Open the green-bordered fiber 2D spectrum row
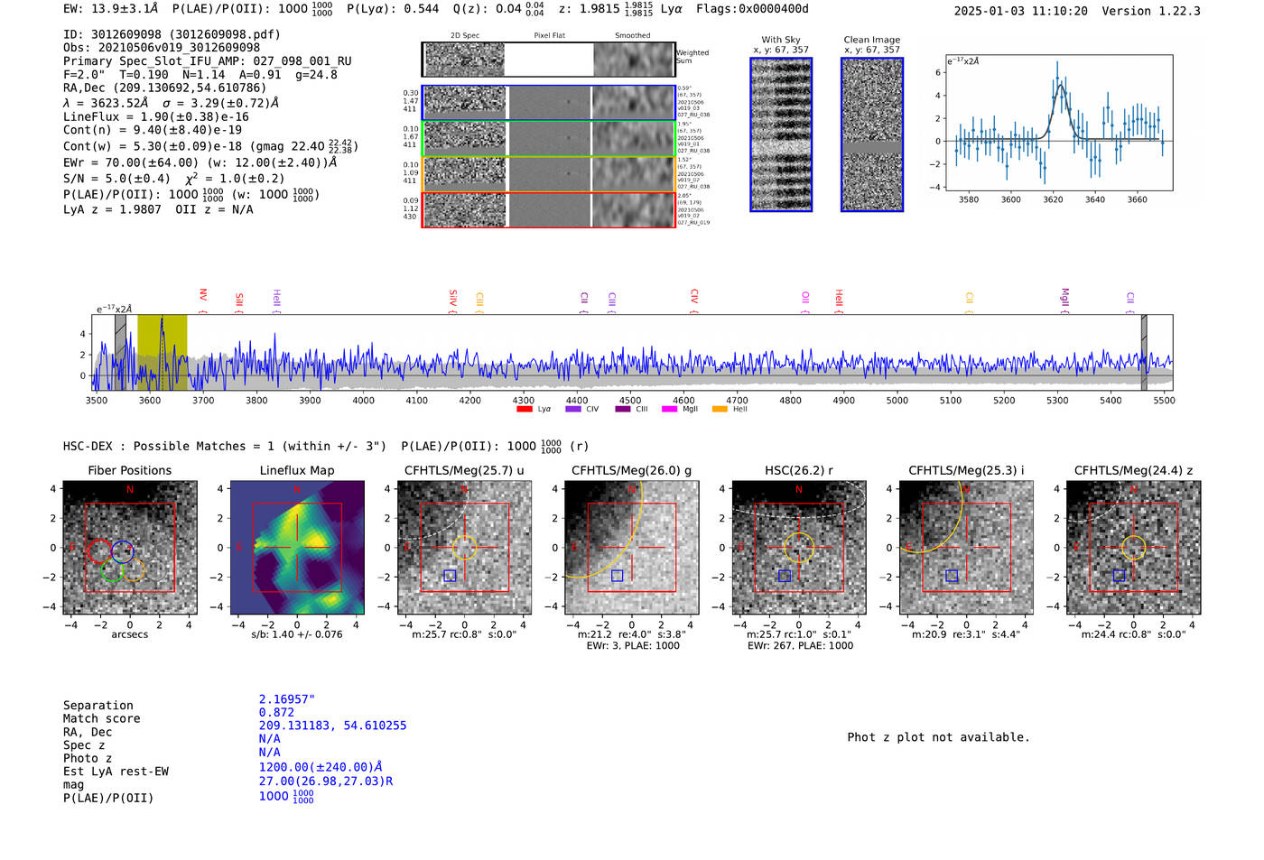1264x860 pixels. [549, 138]
